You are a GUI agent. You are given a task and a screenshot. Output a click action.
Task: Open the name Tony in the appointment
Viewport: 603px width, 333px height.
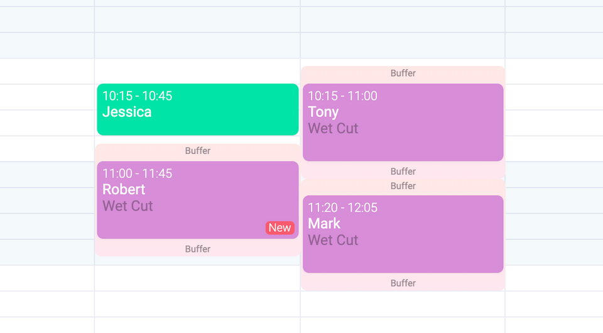coord(323,112)
